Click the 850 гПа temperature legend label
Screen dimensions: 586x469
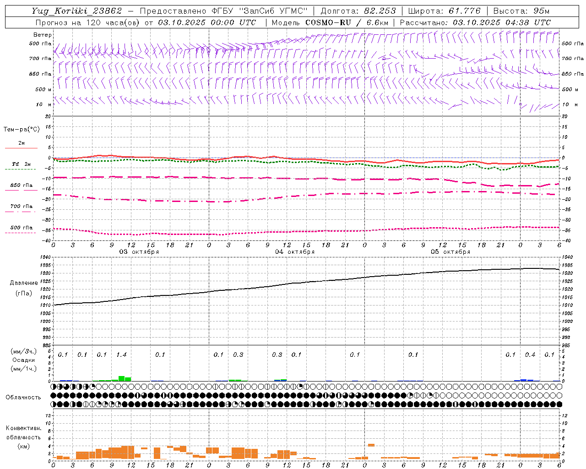coord(22,185)
